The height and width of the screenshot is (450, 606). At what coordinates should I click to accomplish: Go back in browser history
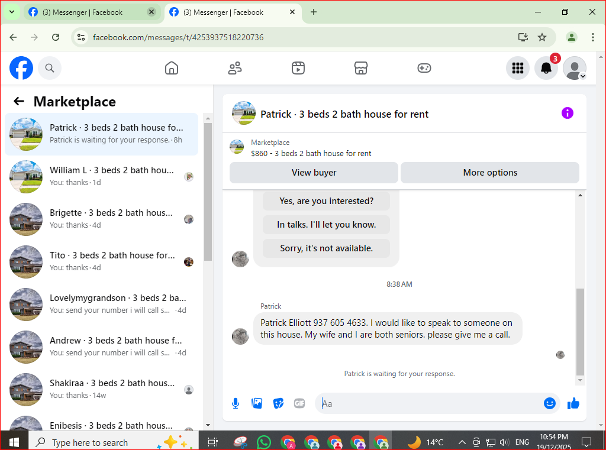coord(13,37)
